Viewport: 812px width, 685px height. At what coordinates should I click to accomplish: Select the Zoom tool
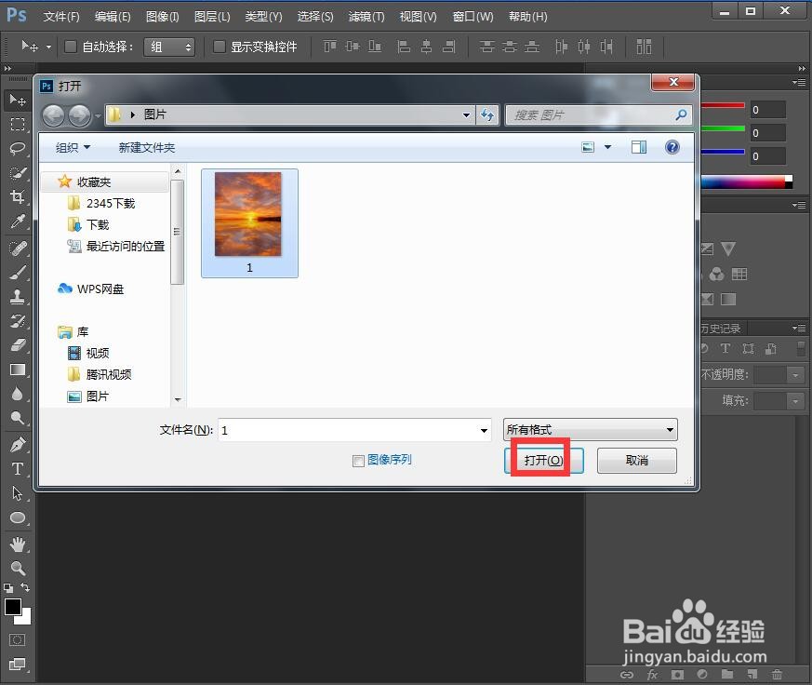click(17, 569)
